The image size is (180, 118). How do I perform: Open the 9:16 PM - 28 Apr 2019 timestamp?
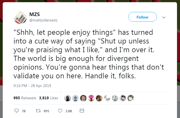coord(32,86)
